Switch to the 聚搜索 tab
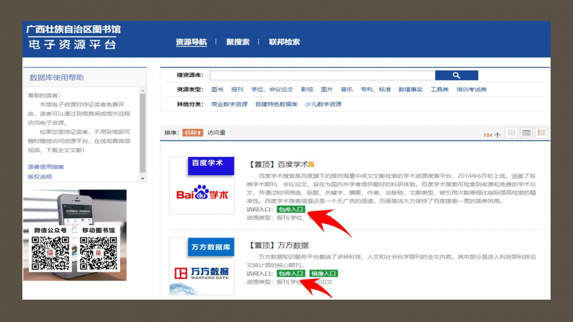 click(238, 42)
